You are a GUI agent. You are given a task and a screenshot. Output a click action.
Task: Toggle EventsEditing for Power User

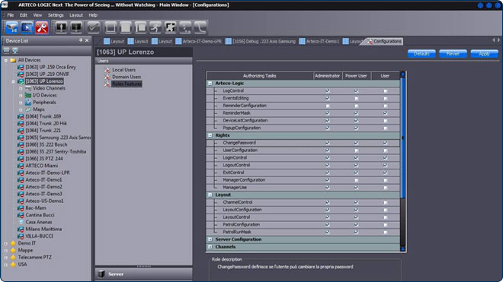tap(356, 98)
